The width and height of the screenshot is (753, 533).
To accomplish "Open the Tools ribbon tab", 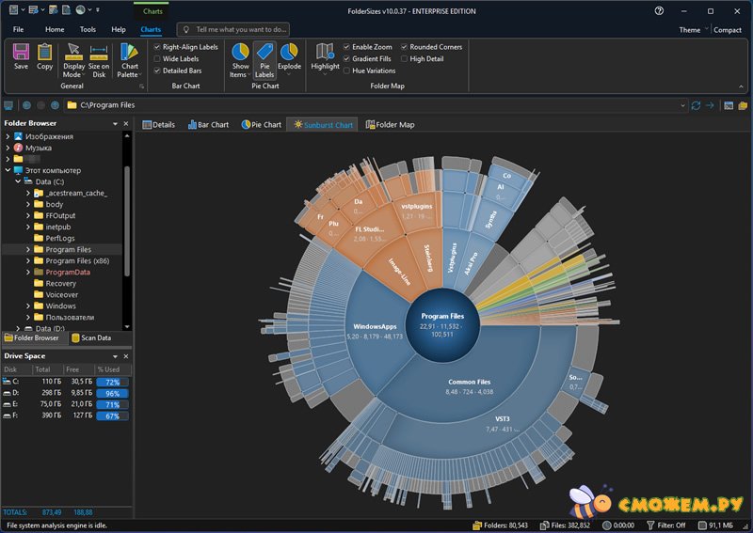I will coord(88,29).
